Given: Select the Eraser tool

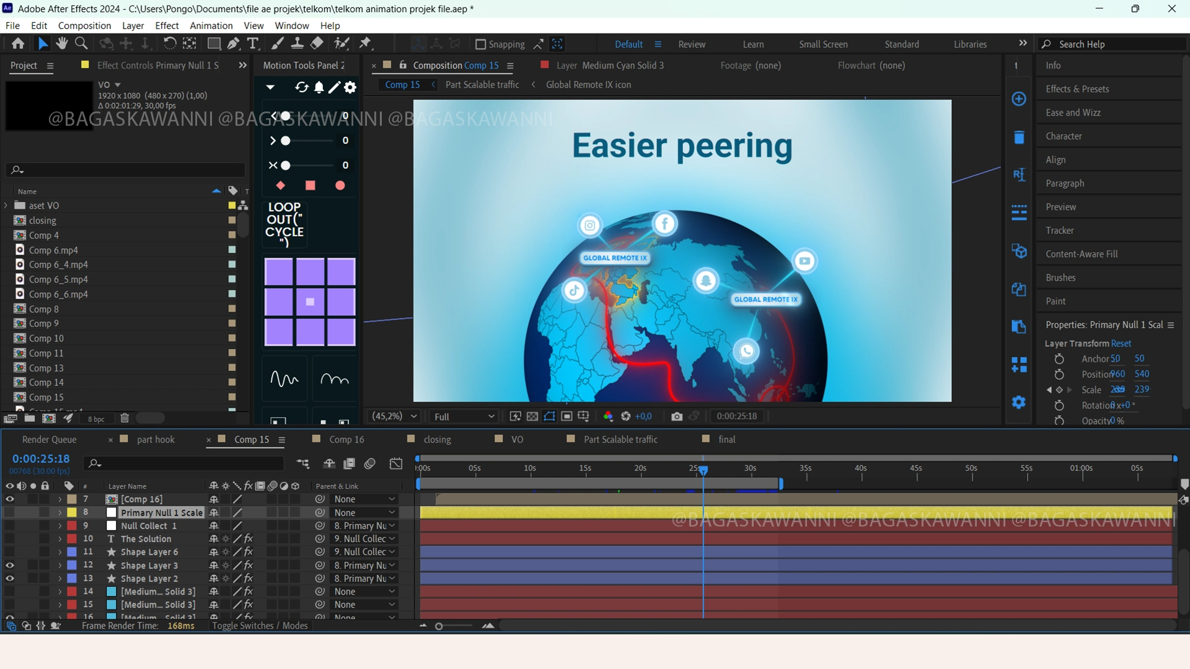Looking at the screenshot, I should [x=317, y=43].
